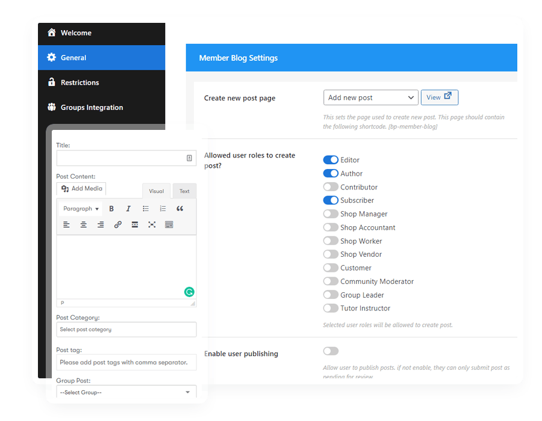
Task: Open the Restrictions menu item
Action: (x=79, y=82)
